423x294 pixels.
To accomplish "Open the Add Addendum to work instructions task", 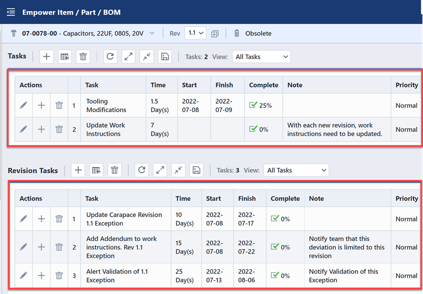I will (121, 247).
